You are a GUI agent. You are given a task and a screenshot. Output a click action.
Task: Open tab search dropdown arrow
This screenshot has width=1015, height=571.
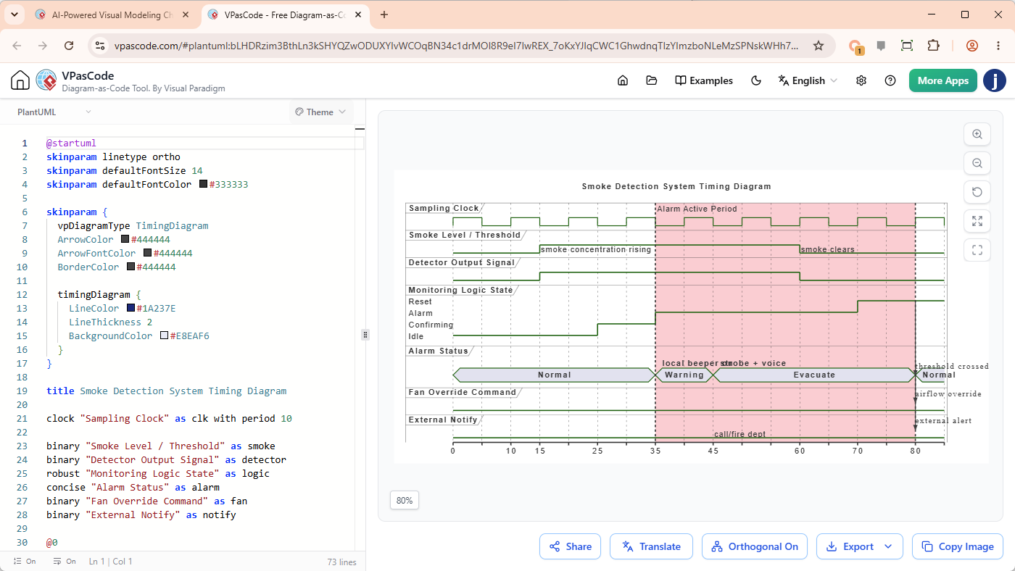tap(14, 14)
